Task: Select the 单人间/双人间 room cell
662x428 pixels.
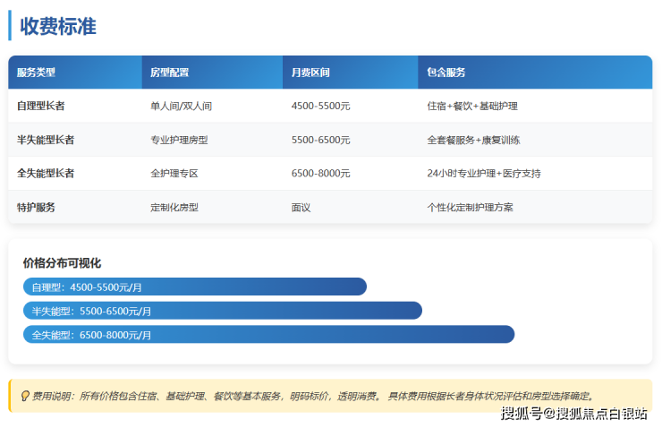Action: [x=181, y=106]
